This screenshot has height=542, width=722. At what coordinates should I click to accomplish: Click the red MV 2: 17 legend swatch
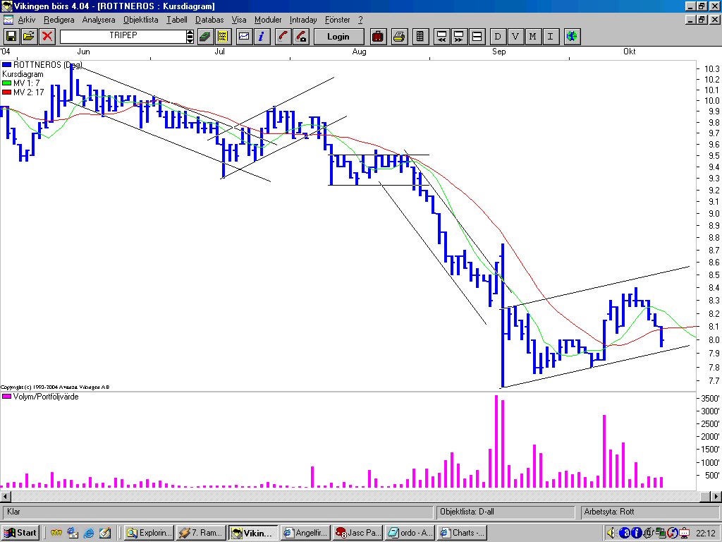click(x=6, y=92)
